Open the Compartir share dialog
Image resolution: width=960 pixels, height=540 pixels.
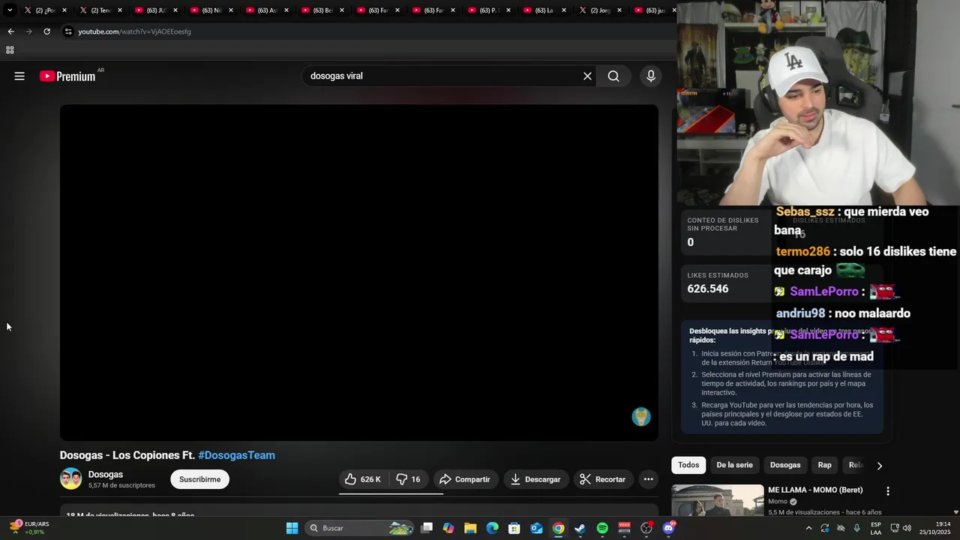click(x=466, y=479)
